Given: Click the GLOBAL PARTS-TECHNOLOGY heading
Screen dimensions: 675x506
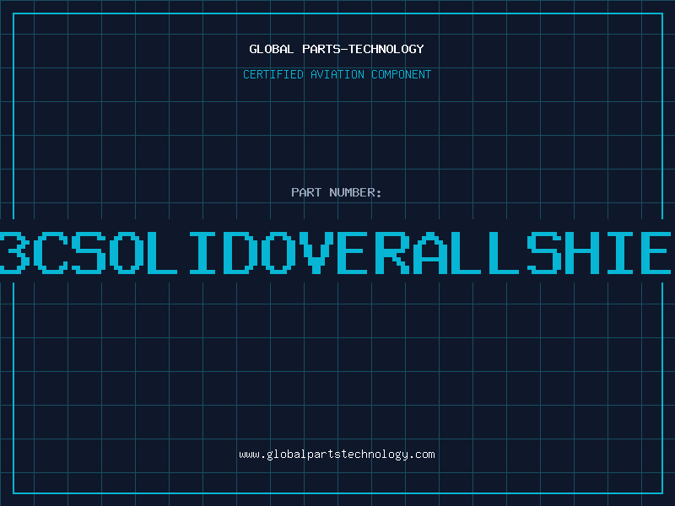Looking at the screenshot, I should (337, 49).
